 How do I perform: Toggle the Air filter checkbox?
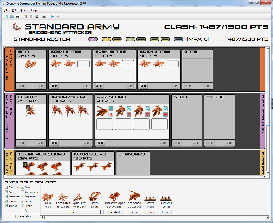tap(6, 192)
